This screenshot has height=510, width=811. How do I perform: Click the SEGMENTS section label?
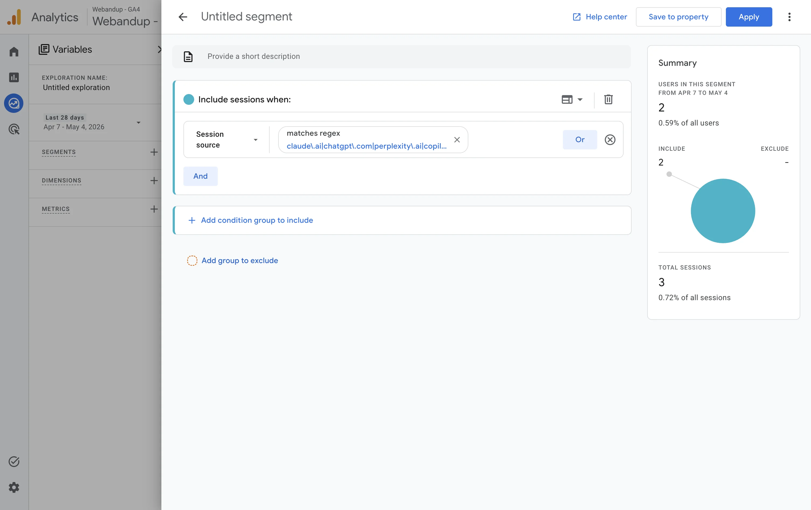point(59,152)
